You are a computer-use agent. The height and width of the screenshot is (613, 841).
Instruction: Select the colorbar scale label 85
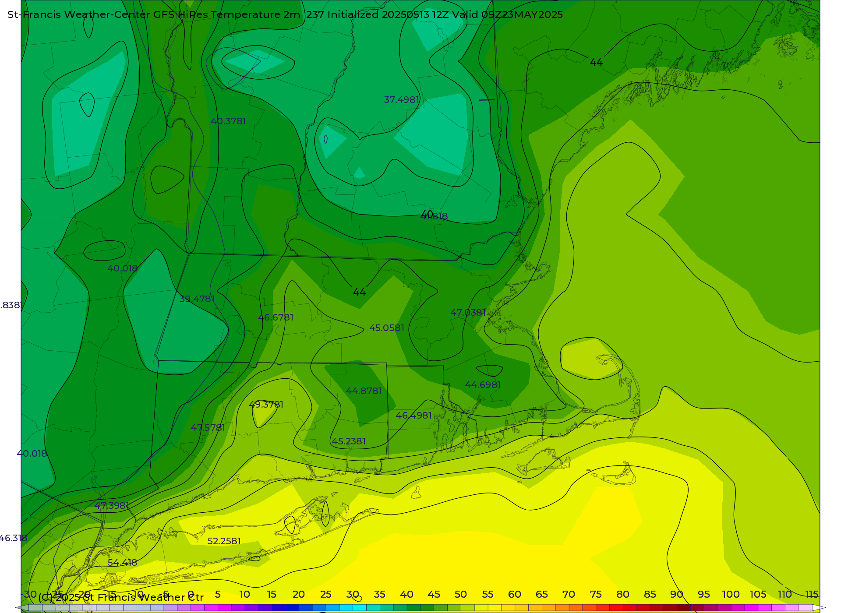[650, 595]
